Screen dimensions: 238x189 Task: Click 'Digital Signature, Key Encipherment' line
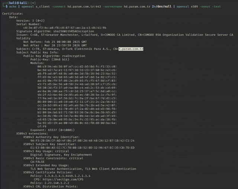[x=61, y=155]
